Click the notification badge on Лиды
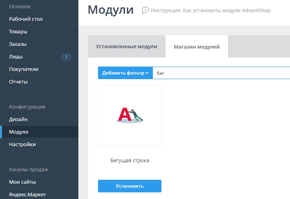Screen dimensions: 290x199 coord(66,57)
